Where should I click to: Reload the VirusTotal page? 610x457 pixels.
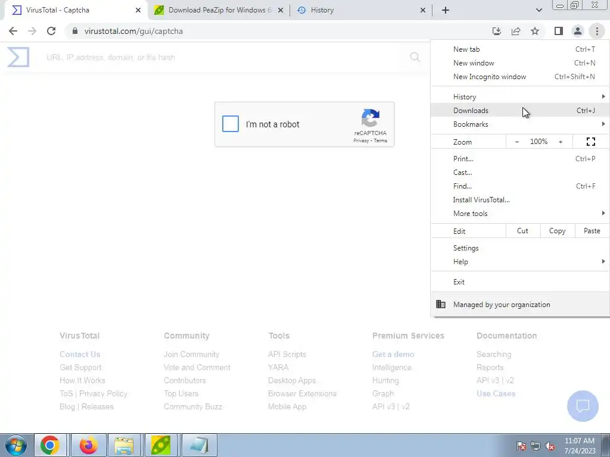[51, 31]
